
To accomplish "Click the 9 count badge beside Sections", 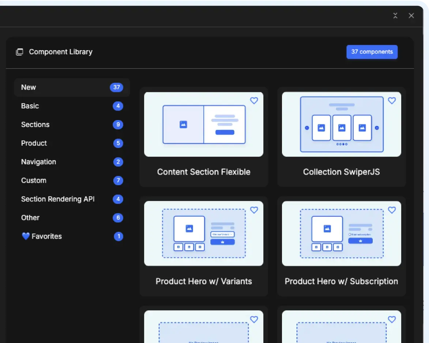I will 118,124.
